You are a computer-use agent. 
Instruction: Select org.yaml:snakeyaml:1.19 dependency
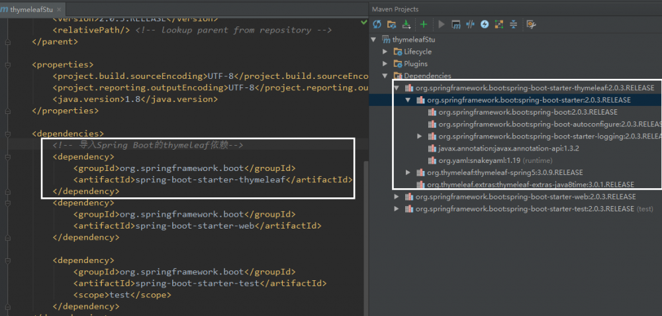(479, 160)
